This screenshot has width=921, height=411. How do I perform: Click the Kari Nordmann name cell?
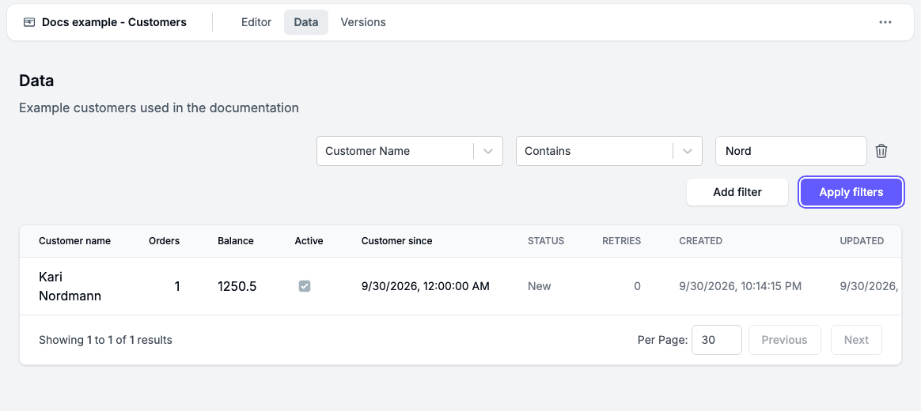pyautogui.click(x=70, y=286)
